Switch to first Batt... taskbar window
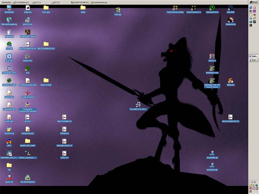This screenshot has height=194, width=259. (253, 56)
